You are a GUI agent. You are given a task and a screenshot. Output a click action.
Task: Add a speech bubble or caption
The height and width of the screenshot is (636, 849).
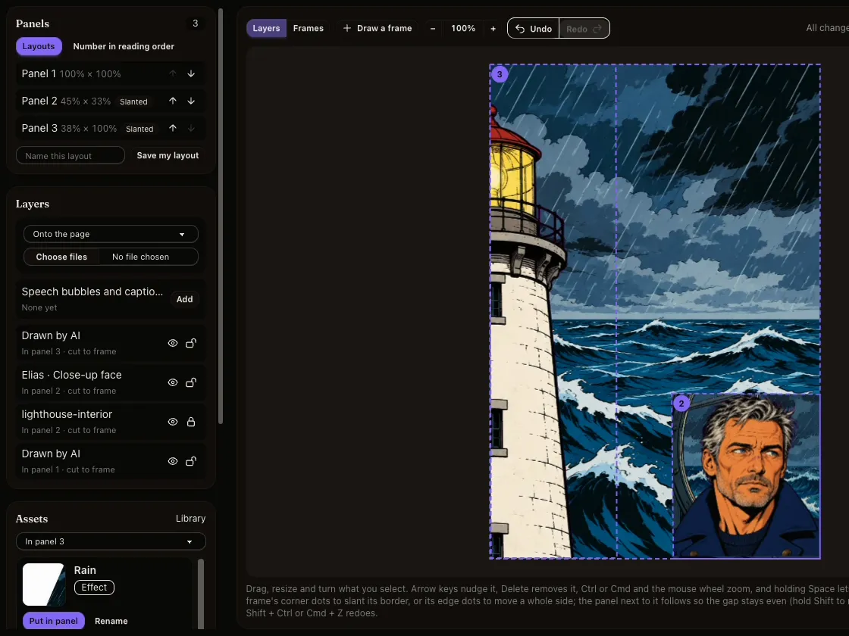(185, 299)
